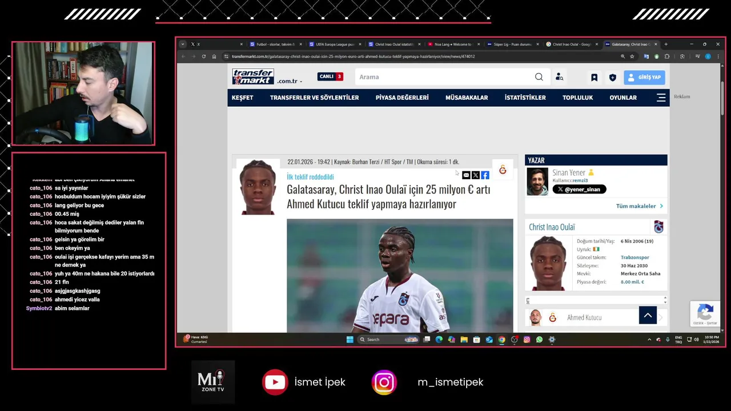Switch to the X browser tab

pos(217,44)
